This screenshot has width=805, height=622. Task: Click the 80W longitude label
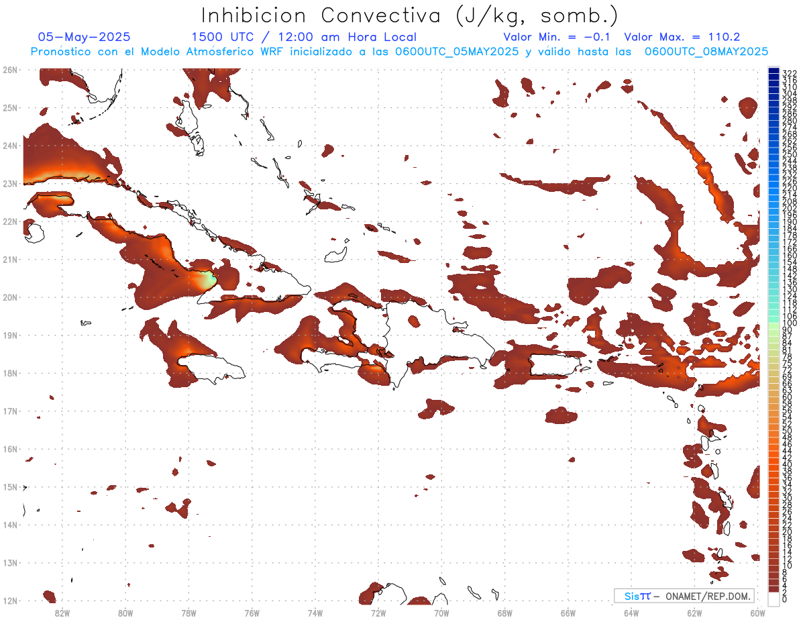pyautogui.click(x=125, y=612)
